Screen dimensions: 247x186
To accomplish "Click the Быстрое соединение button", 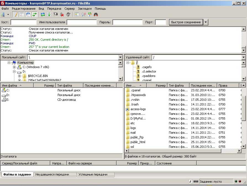I will [186, 22].
